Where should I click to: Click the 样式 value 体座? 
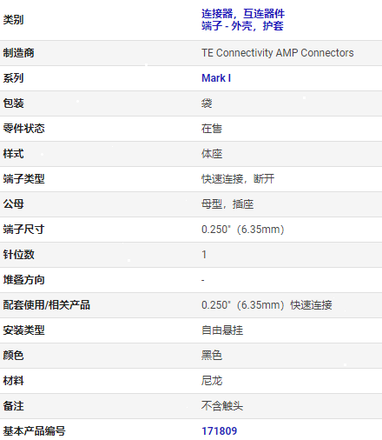coord(212,154)
